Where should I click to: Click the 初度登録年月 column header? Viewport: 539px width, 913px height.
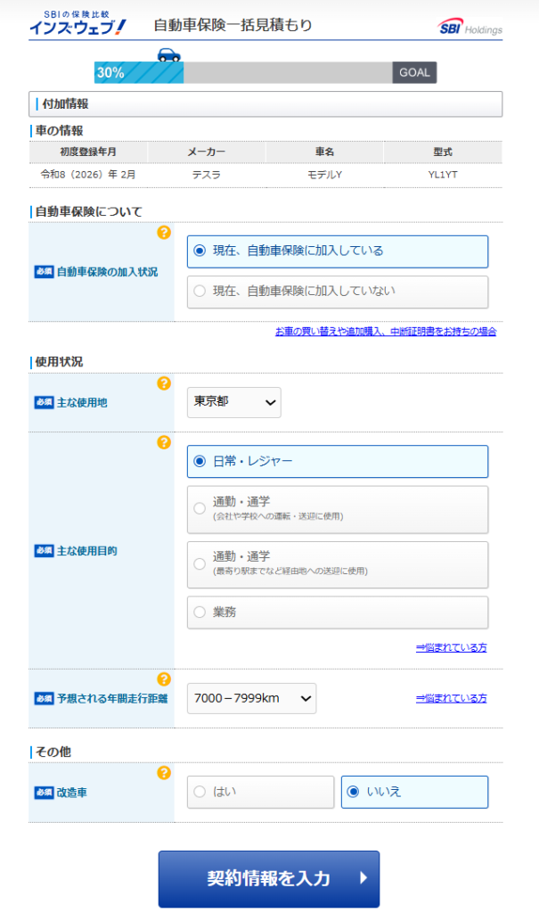pyautogui.click(x=88, y=152)
